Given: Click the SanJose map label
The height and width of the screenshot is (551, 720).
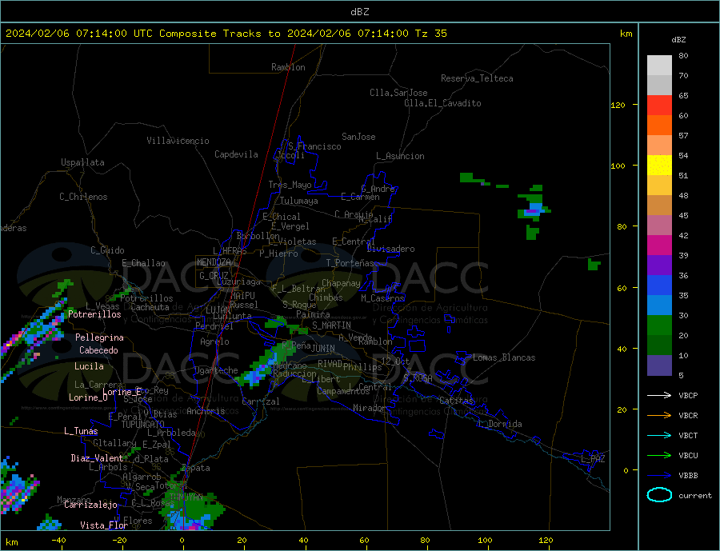Looking at the screenshot, I should 358,137.
